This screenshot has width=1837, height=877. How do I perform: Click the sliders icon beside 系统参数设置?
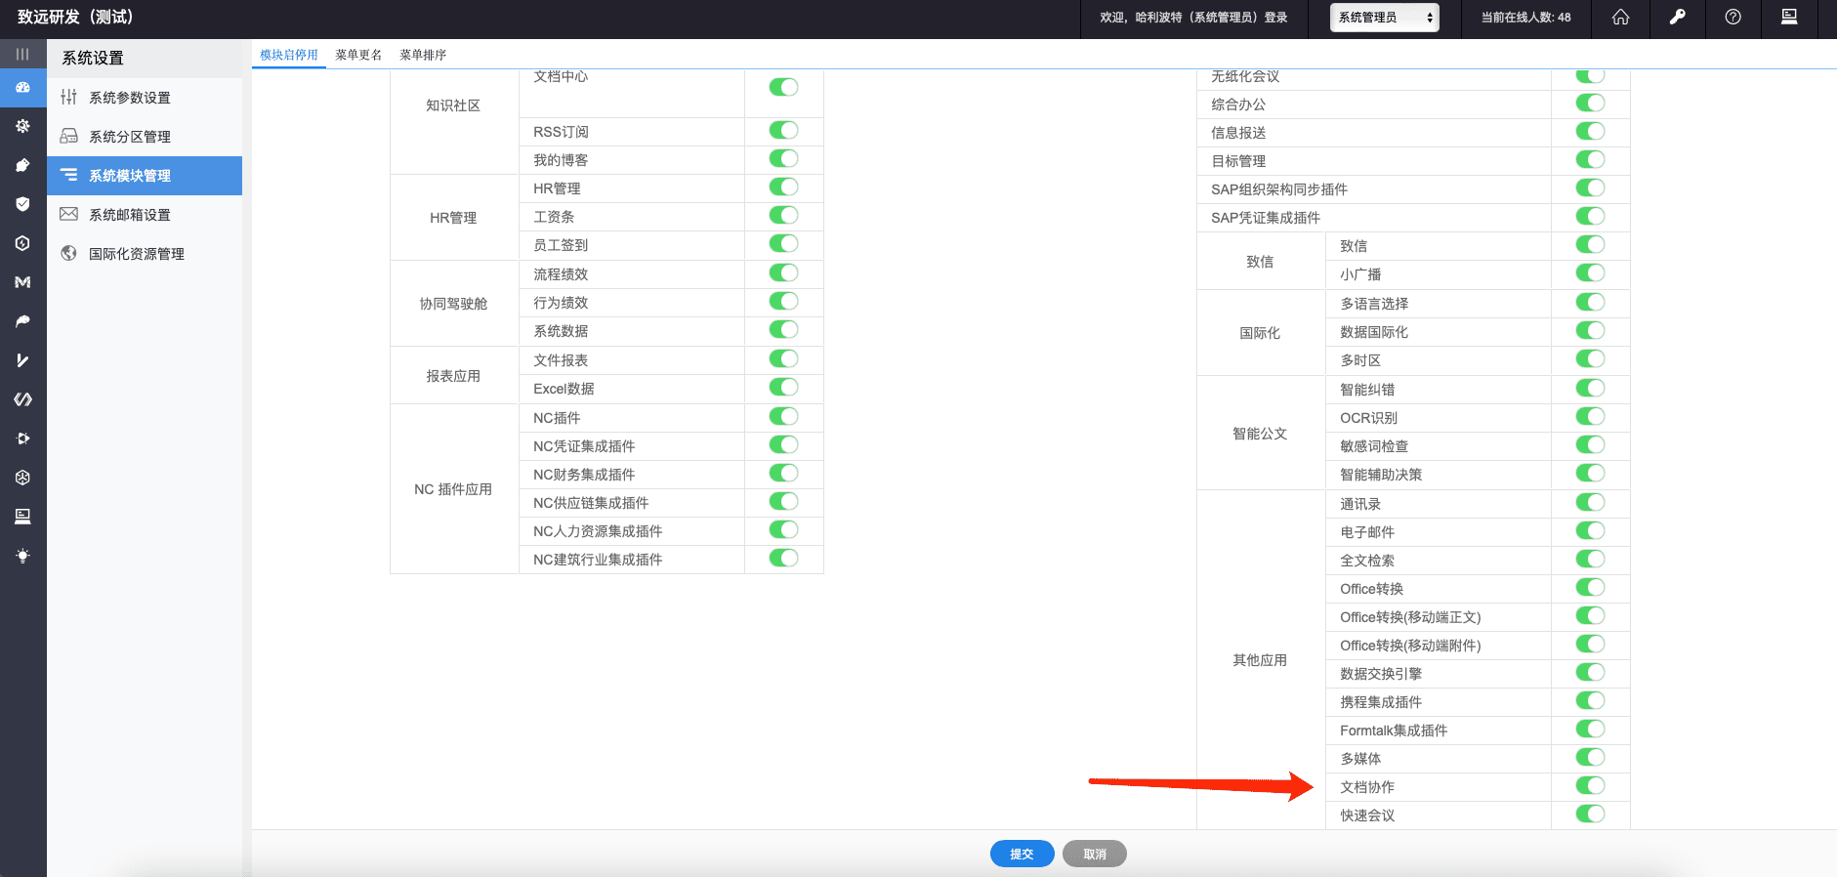(68, 97)
